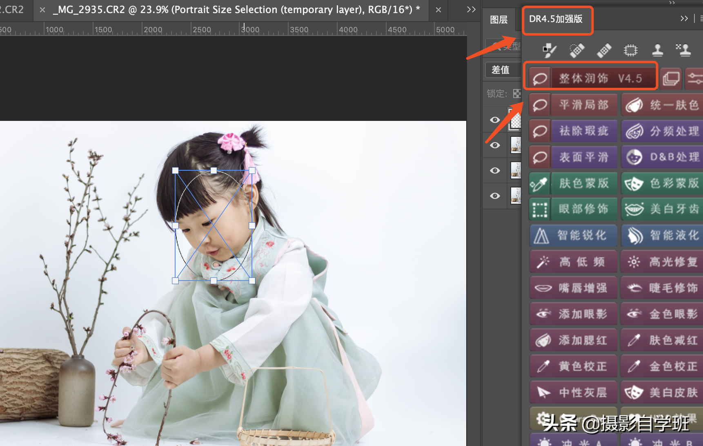703x446 pixels.
Task: Click the 智能锐化 button
Action: point(582,236)
